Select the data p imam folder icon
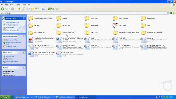This screenshot has width=176, height=99. 143,18
